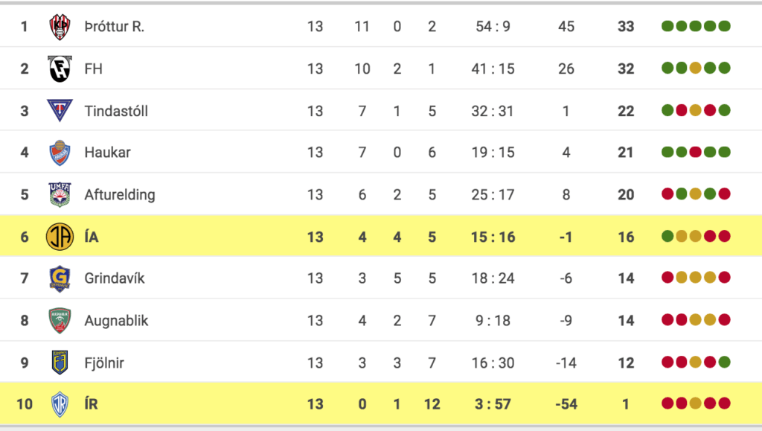Click the Grindavík G shield logo
This screenshot has height=431, width=762.
coord(60,278)
